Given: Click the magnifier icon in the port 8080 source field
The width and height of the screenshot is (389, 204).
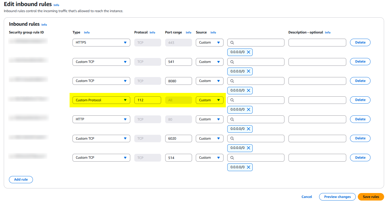Looking at the screenshot, I should (x=232, y=81).
